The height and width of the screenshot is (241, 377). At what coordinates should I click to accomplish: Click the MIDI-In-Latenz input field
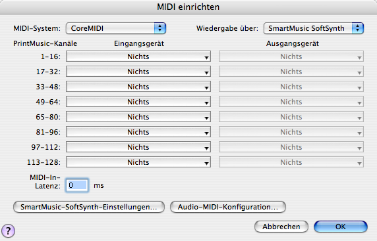point(77,185)
